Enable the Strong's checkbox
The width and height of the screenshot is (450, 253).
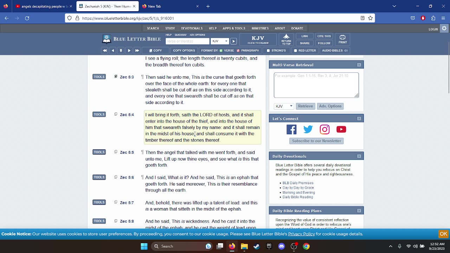click(268, 51)
